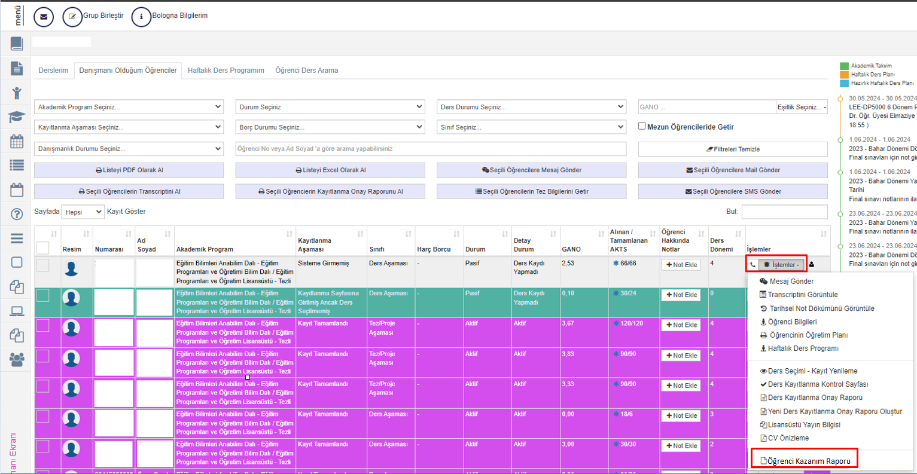
Task: Open the document page icon in sidebar
Action: point(17,68)
